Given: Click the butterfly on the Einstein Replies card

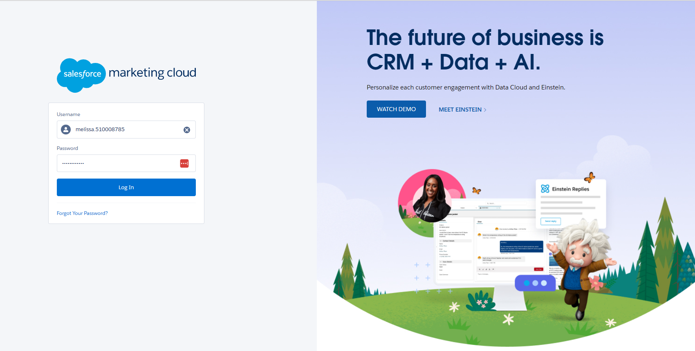Looking at the screenshot, I should click(590, 177).
